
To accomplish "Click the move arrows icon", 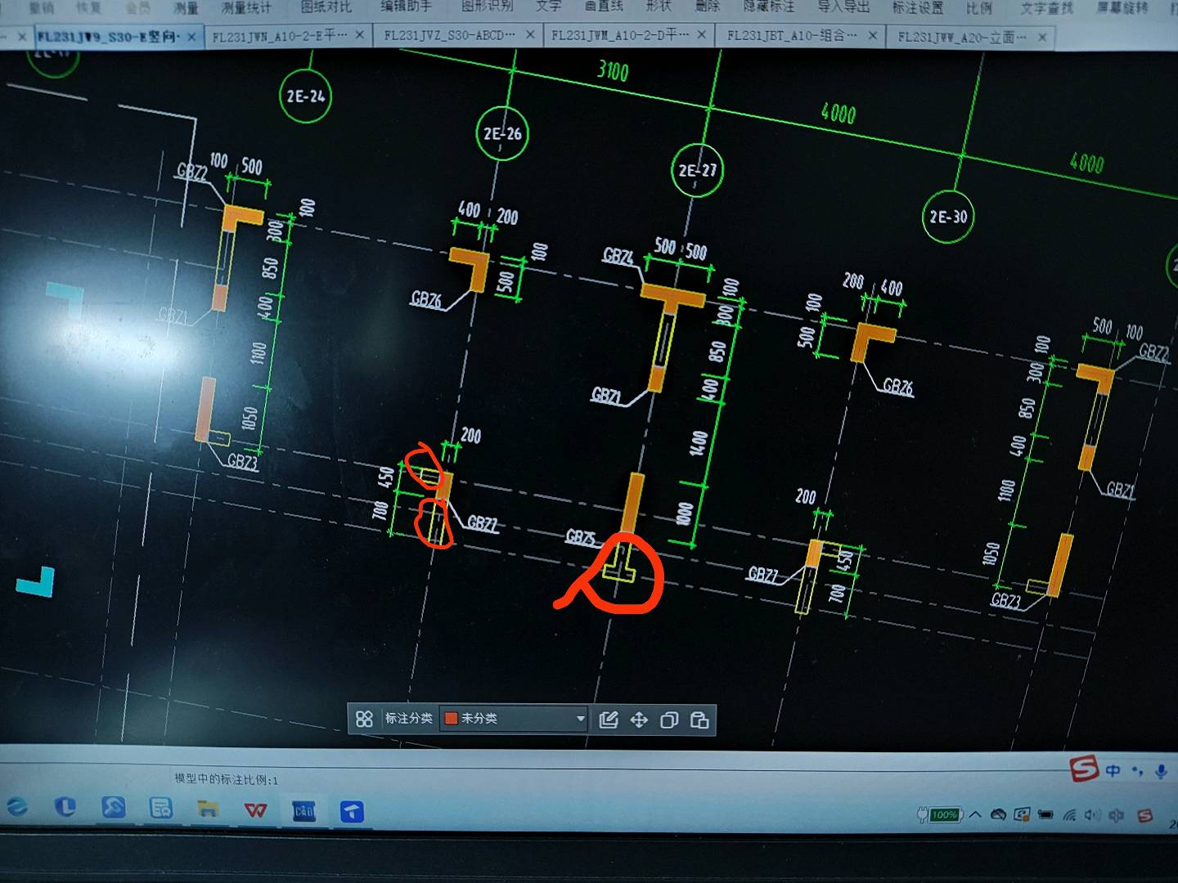I will coord(639,719).
